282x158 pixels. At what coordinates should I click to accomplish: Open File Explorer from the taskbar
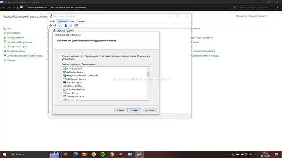point(85,154)
